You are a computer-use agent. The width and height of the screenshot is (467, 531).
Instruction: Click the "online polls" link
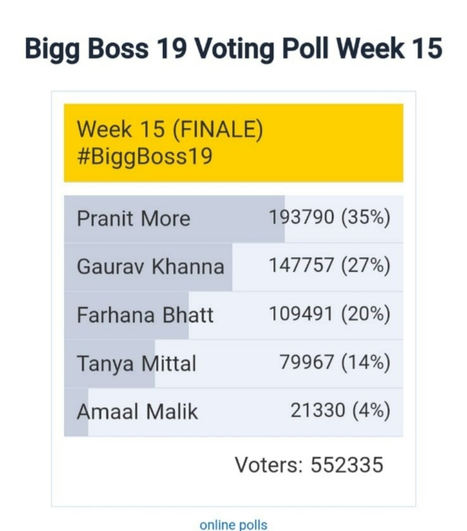click(233, 525)
